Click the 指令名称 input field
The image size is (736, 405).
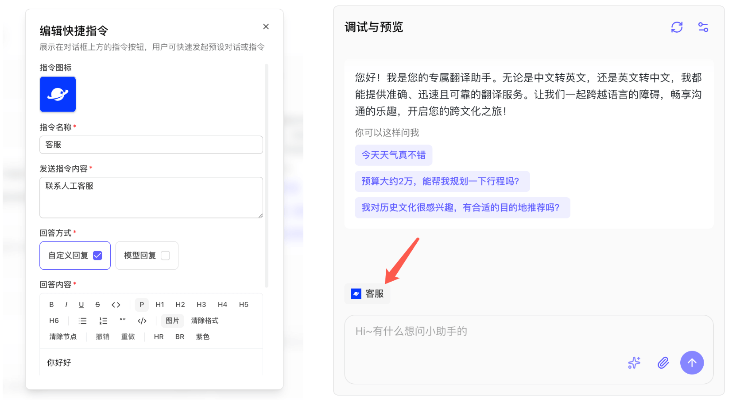(151, 145)
